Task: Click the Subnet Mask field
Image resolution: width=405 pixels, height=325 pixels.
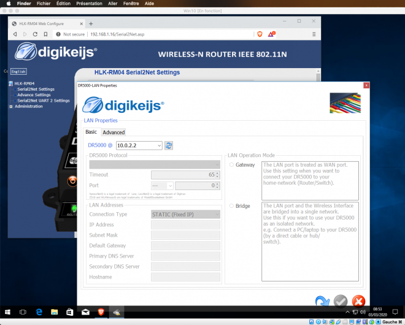Action: pyautogui.click(x=185, y=235)
